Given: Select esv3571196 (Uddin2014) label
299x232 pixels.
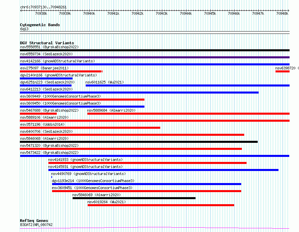Looking at the screenshot, I should pos(42,124).
